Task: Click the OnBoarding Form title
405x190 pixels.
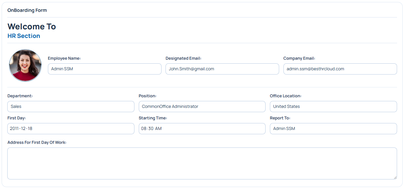Action: 27,10
